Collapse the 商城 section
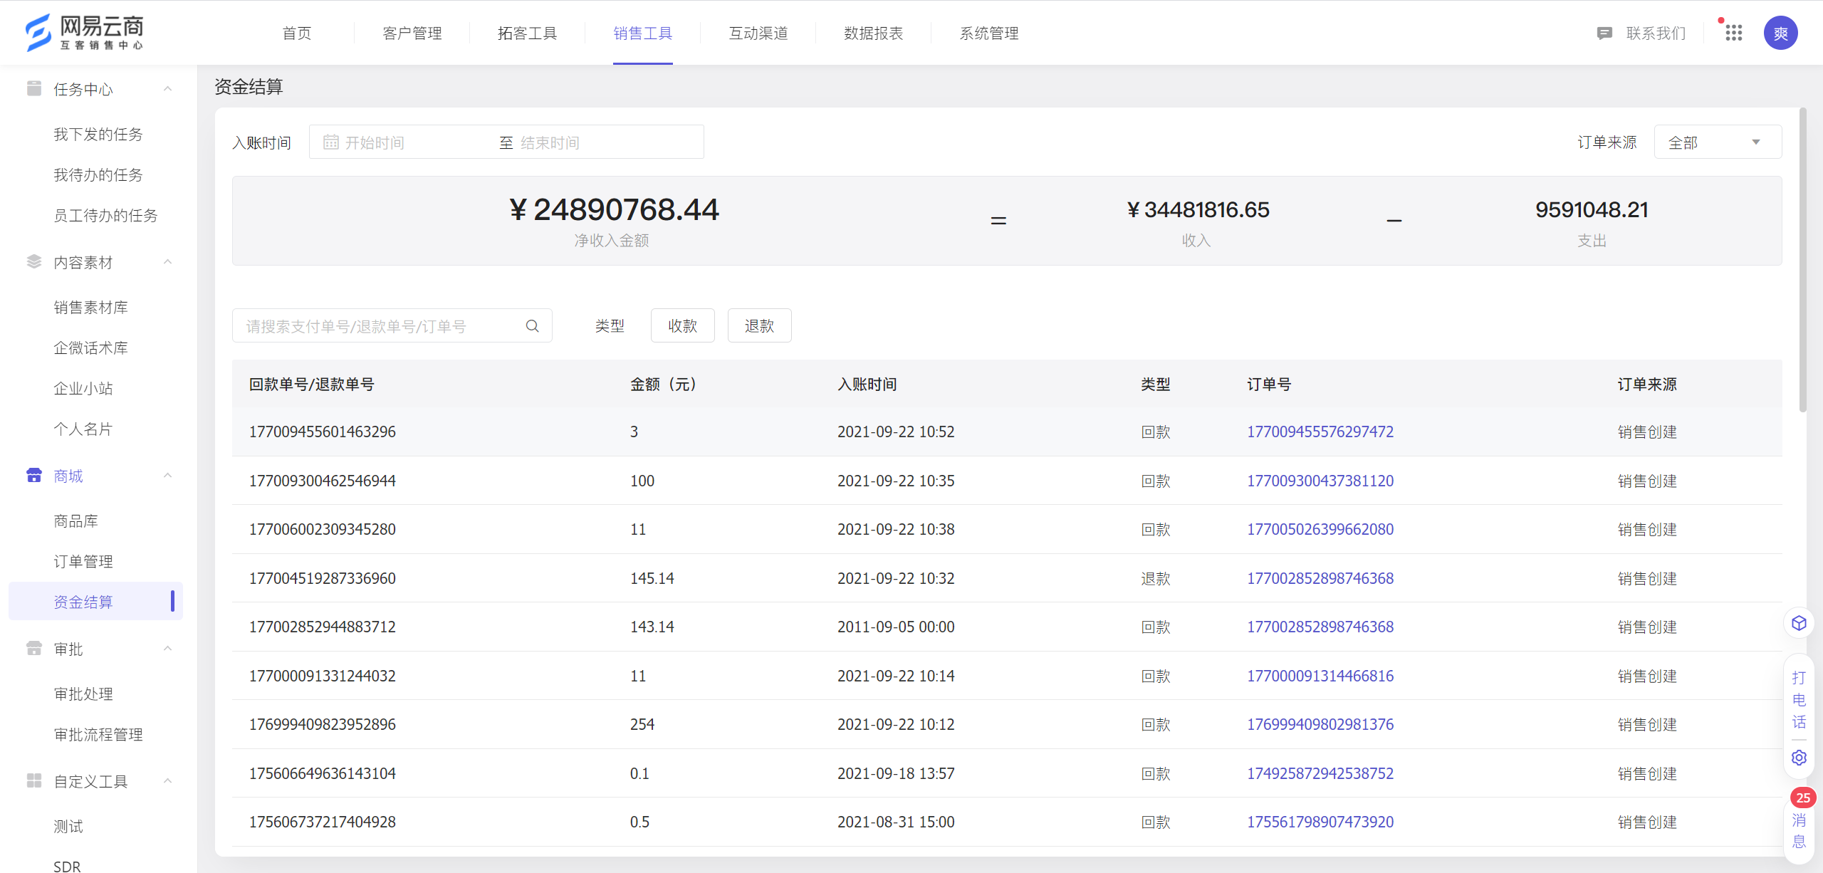Image resolution: width=1823 pixels, height=873 pixels. [168, 476]
